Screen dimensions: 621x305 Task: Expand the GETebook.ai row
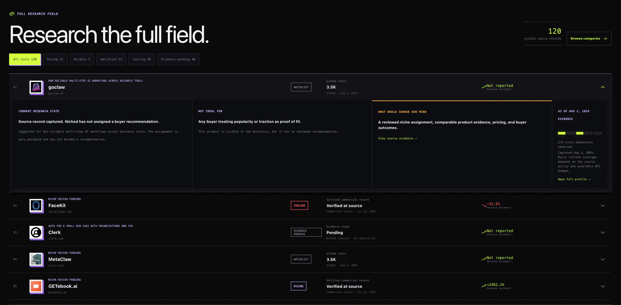(x=603, y=286)
